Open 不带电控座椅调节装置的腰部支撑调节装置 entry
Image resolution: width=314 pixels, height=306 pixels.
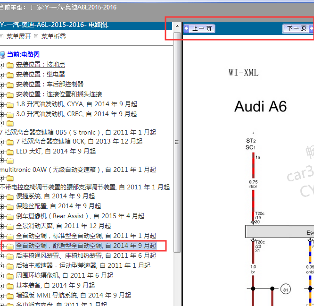(85, 187)
